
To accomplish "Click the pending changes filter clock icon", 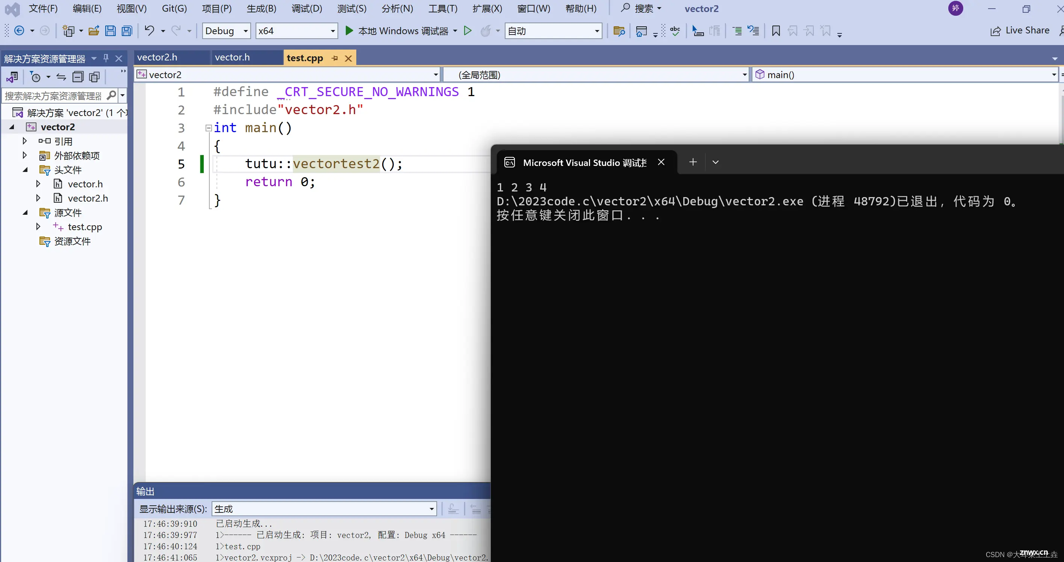I will pos(36,77).
